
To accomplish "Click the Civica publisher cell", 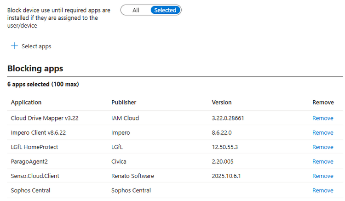I will 119,161.
